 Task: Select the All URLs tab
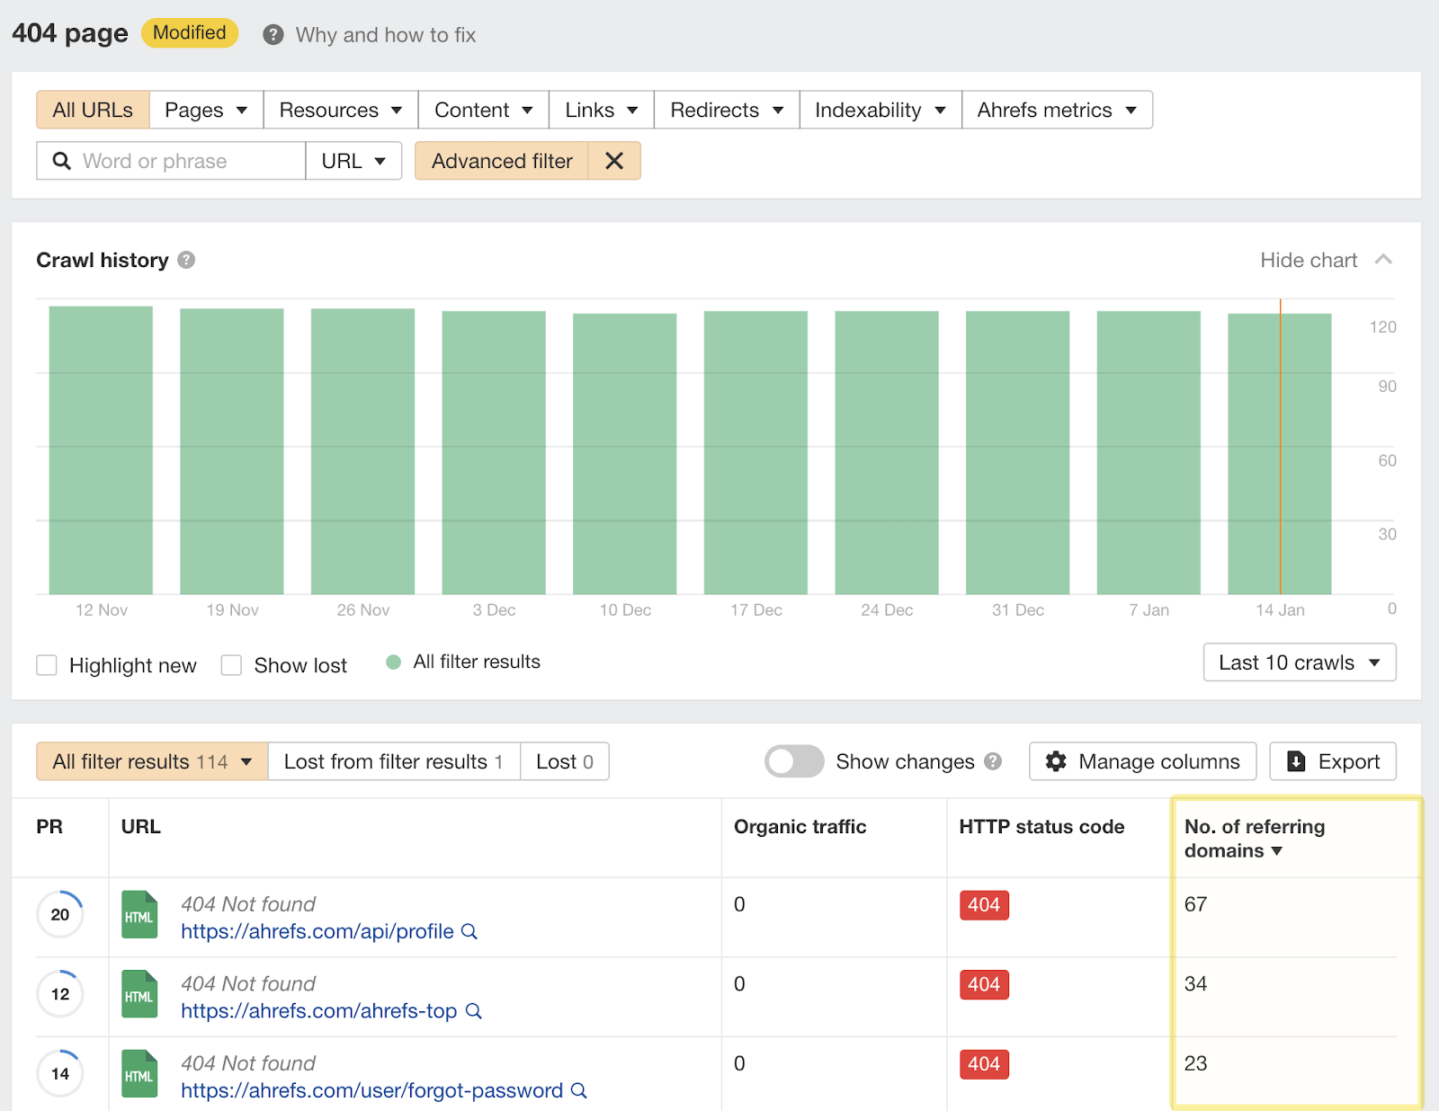tap(93, 110)
